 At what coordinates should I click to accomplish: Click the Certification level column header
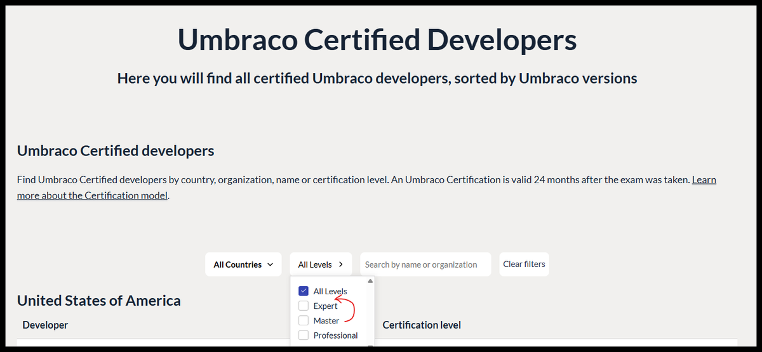[x=422, y=325]
